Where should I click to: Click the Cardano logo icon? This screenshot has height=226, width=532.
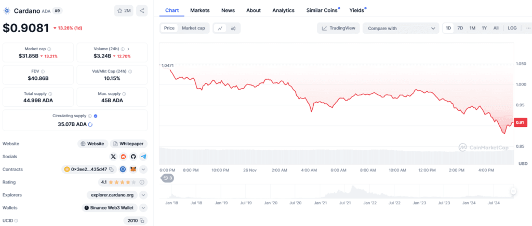[6, 11]
